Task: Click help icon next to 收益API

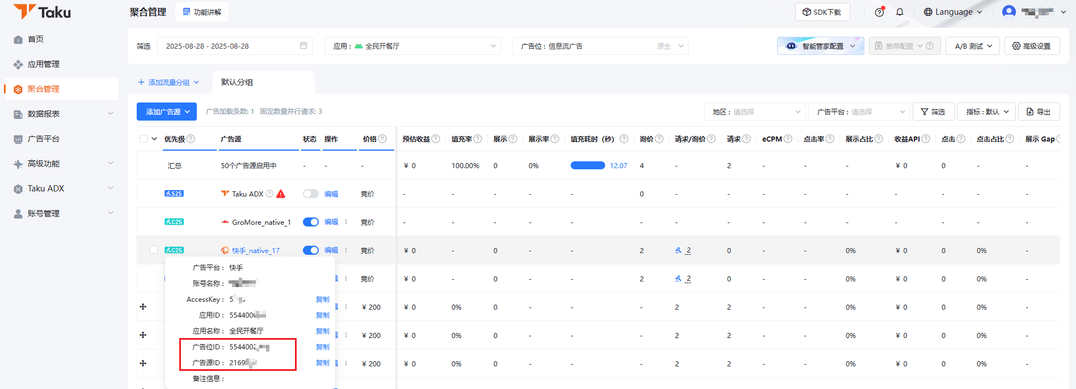Action: (x=926, y=139)
